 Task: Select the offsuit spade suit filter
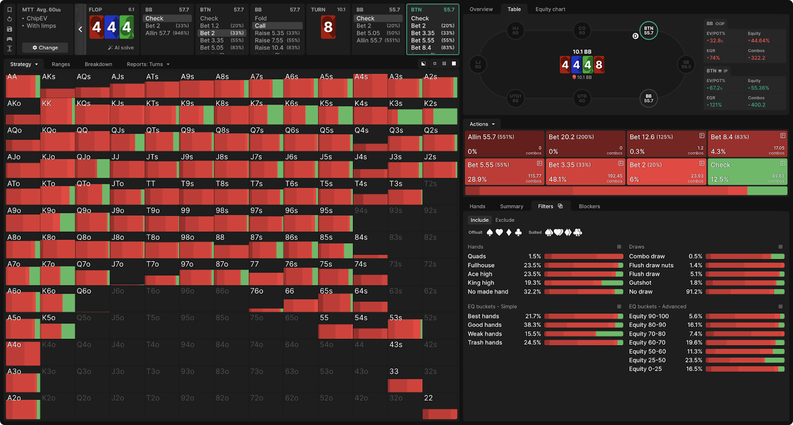490,232
